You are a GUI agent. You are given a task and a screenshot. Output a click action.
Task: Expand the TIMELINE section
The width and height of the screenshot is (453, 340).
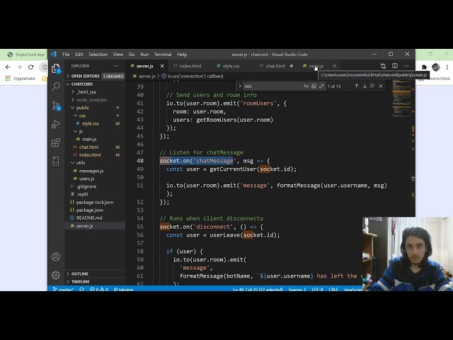coord(96,281)
